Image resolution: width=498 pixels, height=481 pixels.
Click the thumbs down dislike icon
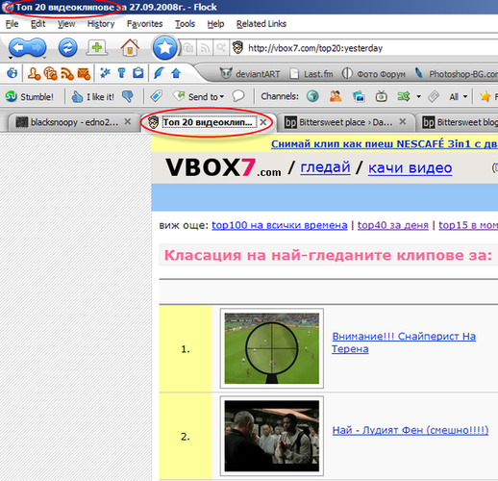[x=128, y=96]
